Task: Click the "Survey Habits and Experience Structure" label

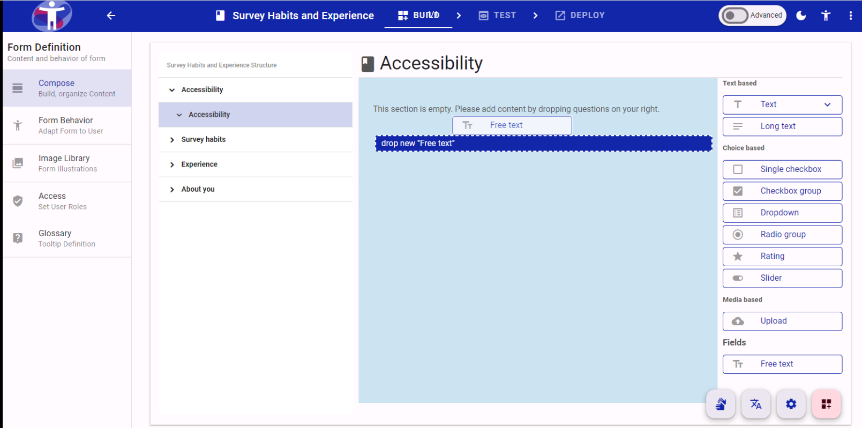Action: coord(222,65)
